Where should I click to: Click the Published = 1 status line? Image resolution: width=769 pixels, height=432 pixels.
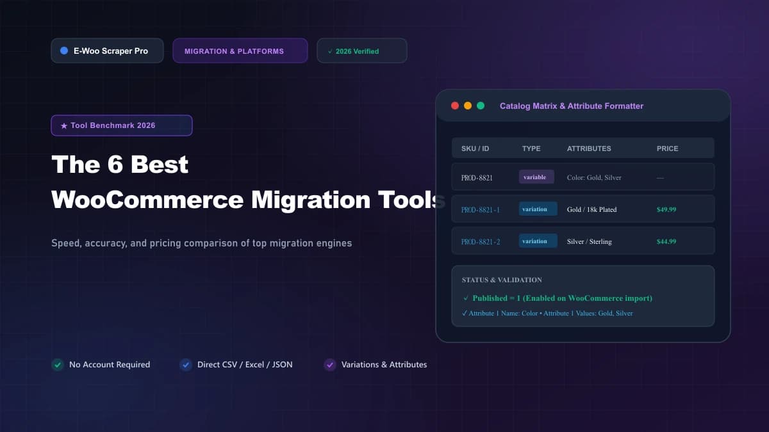tap(557, 298)
